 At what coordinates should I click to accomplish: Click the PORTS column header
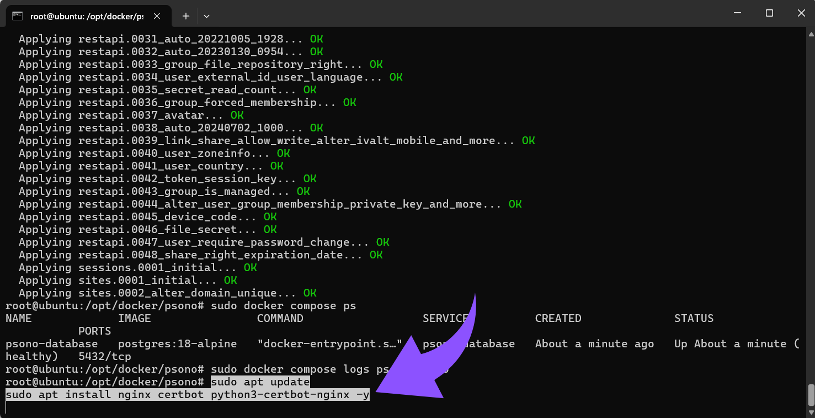tap(95, 331)
